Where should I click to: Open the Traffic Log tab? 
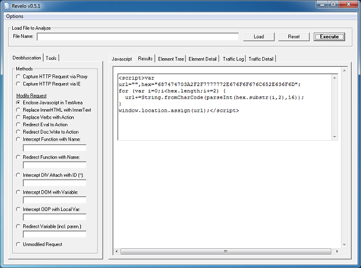[x=233, y=59]
